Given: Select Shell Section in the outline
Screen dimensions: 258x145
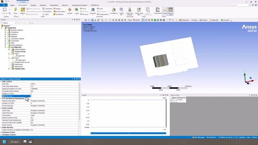Looking at the screenshot, I should click(19, 64).
